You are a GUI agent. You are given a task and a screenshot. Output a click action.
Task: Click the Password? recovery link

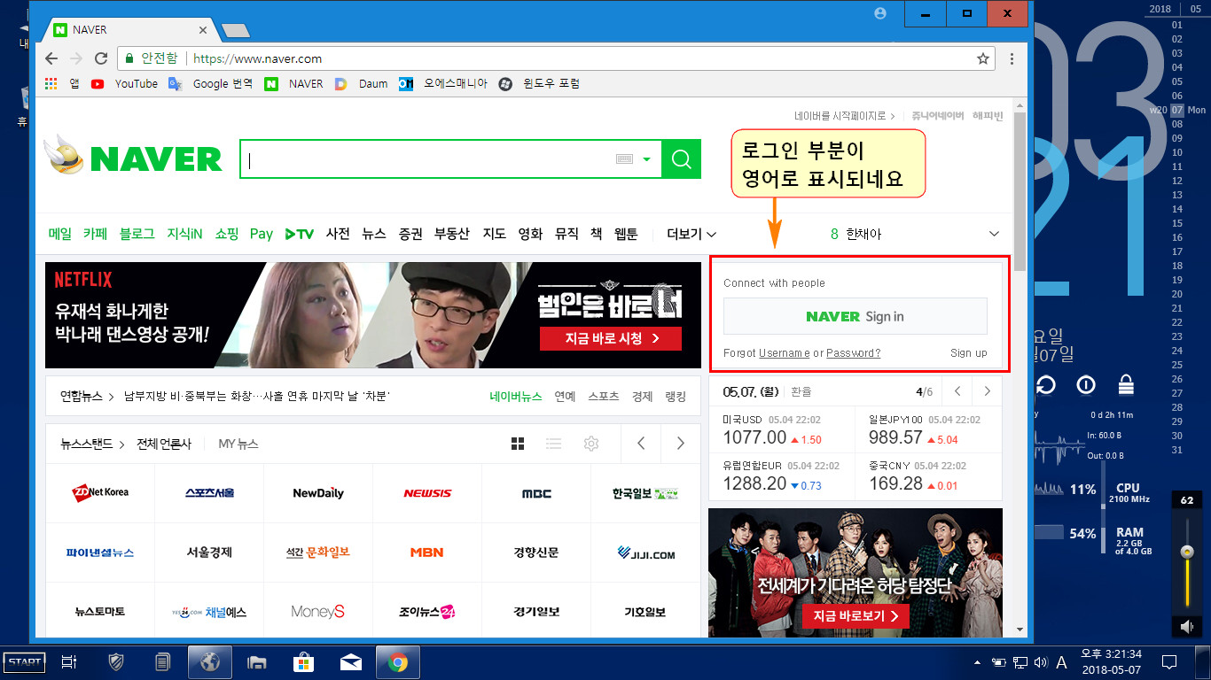coord(853,352)
